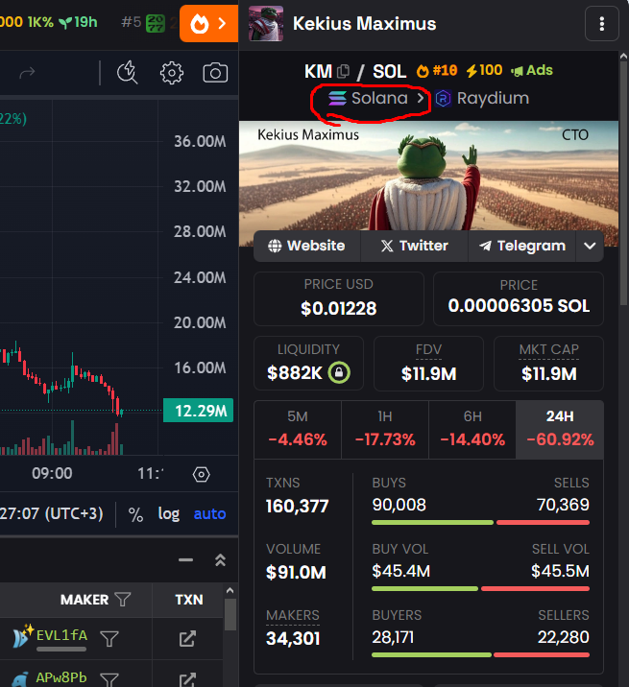The height and width of the screenshot is (687, 629).
Task: Select the 6H timeframe tab
Action: 472,430
